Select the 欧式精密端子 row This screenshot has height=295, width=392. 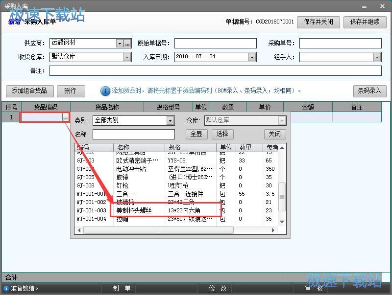pos(176,160)
